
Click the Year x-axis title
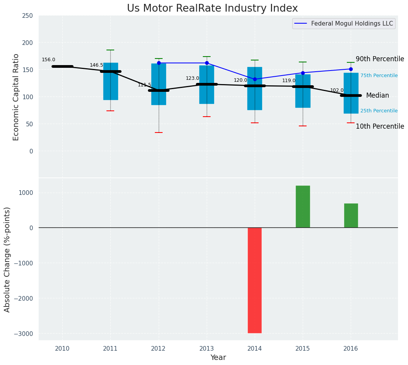tap(218, 358)
